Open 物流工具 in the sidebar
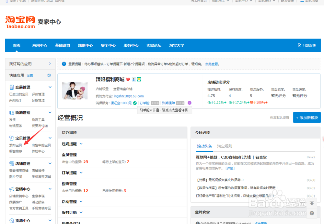This screenshot has width=324, height=224. [x=38, y=120]
